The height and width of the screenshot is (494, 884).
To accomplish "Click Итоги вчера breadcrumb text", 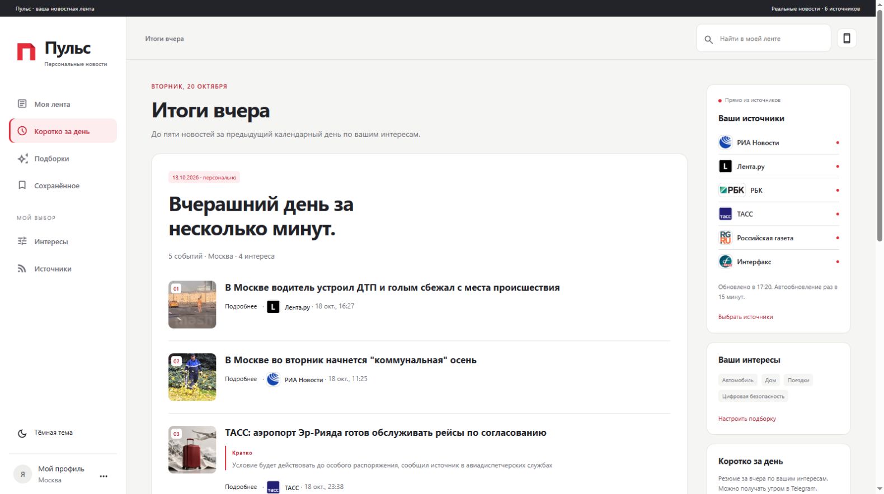I will point(164,39).
